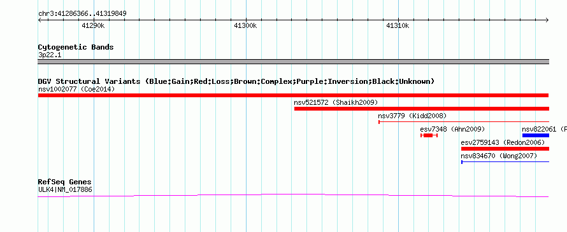Select the nsv521572 (Shaikh2009) variant bar

(x=422, y=109)
